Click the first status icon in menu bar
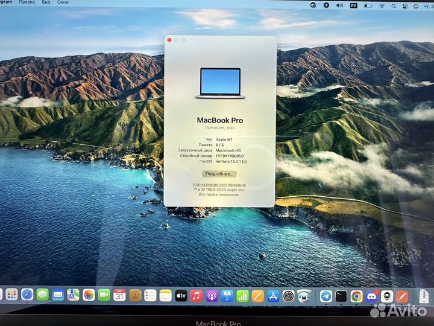434x326 pixels. pyautogui.click(x=313, y=5)
